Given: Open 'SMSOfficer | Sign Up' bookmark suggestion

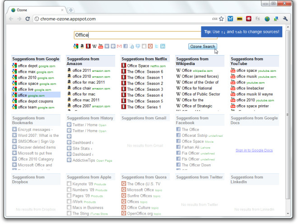Looking at the screenshot, I should click(x=36, y=141).
